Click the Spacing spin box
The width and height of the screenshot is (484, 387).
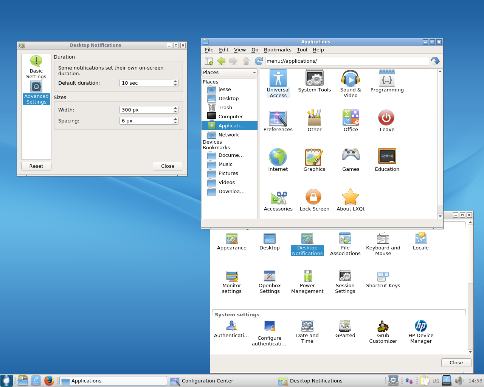[149, 121]
